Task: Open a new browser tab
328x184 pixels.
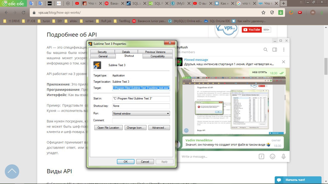Action: (x=283, y=4)
